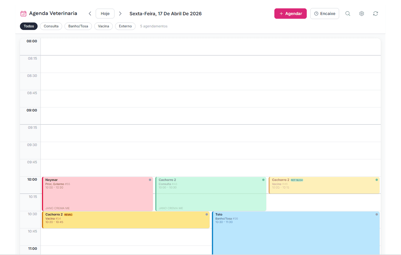This screenshot has width=401, height=255.
Task: Click the Hoje button
Action: pos(105,14)
